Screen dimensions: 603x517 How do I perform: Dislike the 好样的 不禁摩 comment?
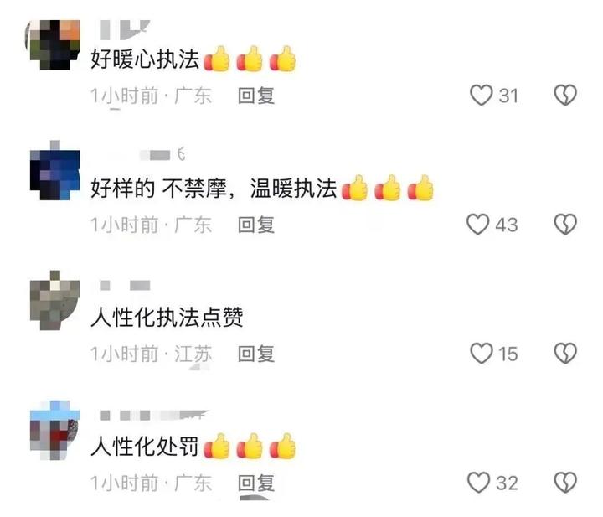[565, 225]
